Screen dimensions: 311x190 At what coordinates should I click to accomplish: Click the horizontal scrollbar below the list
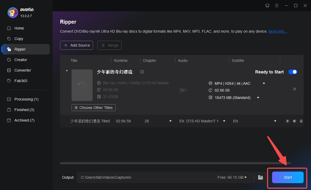coord(175,163)
